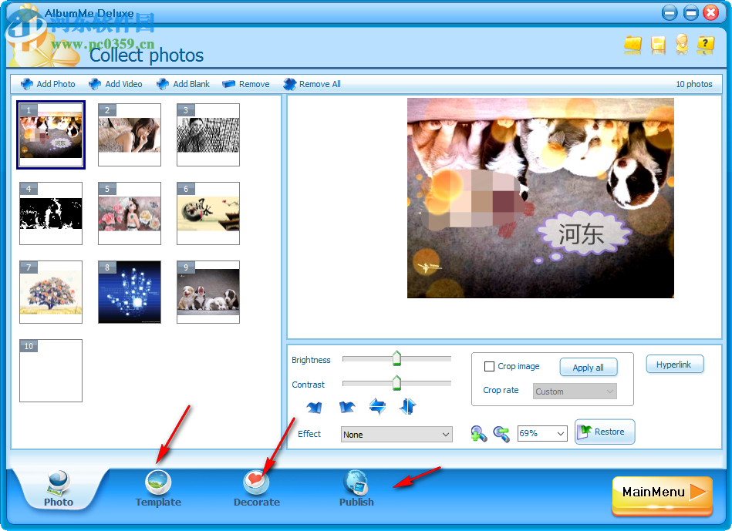Zoom in with the plus magnifier icon
The width and height of the screenshot is (732, 531).
[x=478, y=433]
